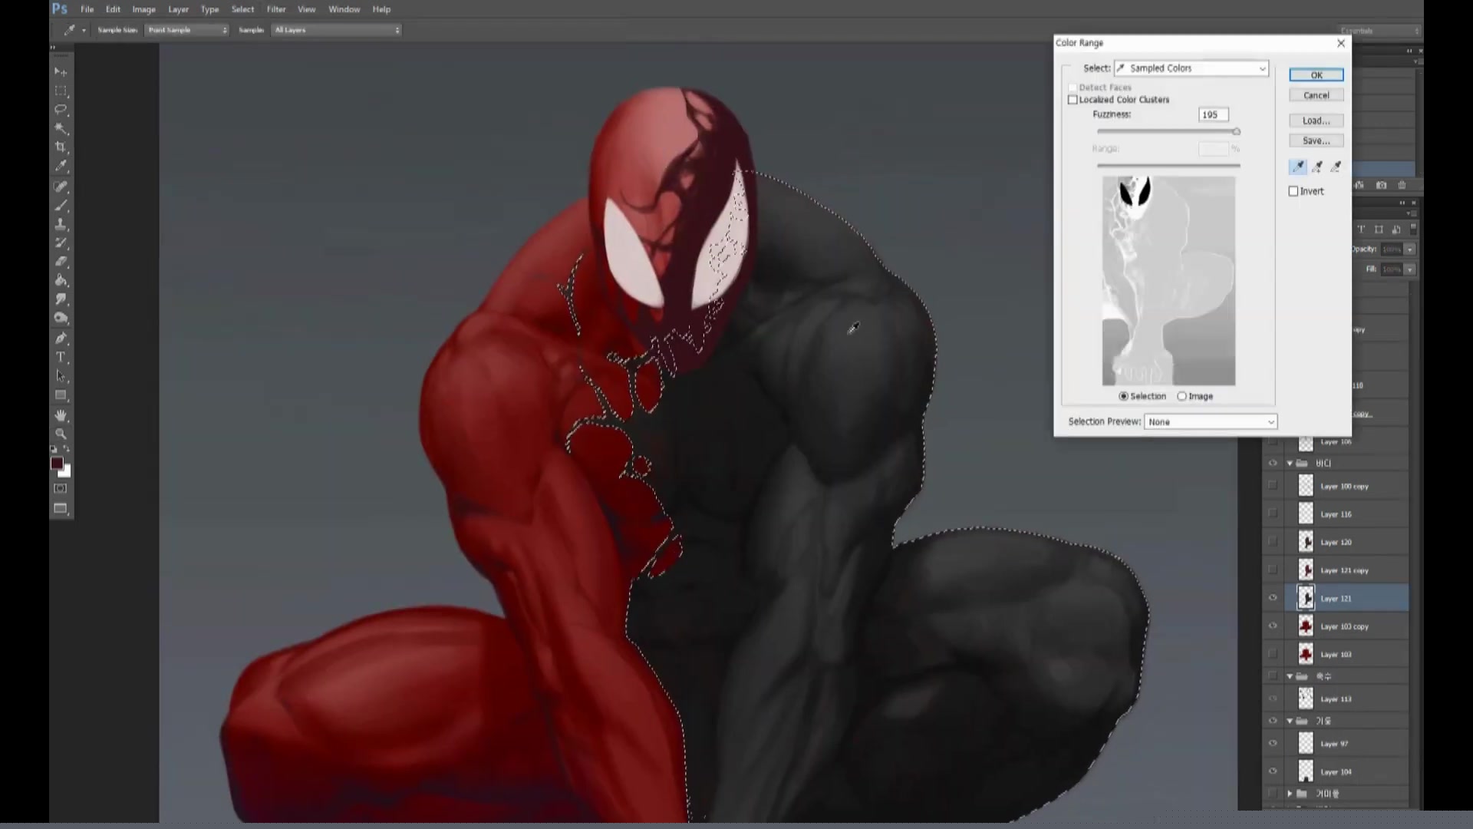Select the Healing Brush tool
1473x829 pixels.
tap(61, 187)
